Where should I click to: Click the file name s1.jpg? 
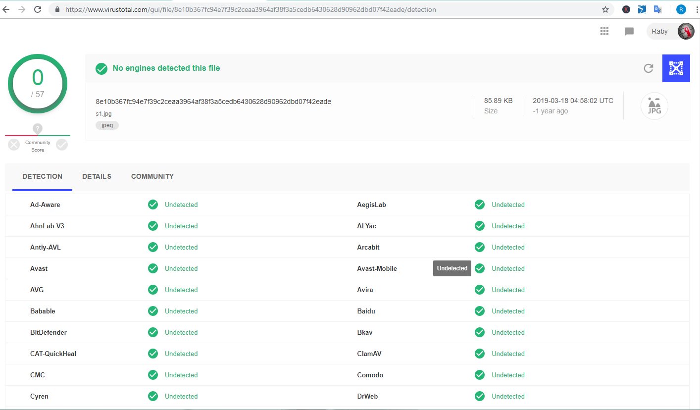104,114
